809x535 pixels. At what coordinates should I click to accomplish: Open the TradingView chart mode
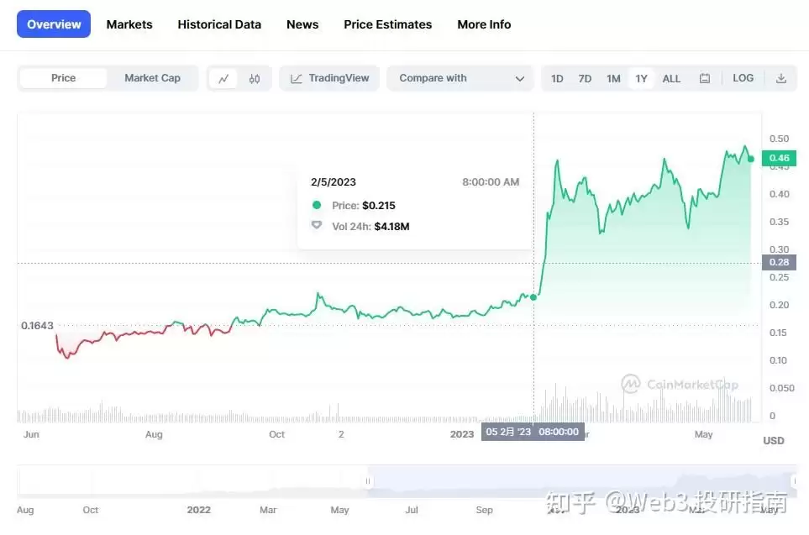click(x=328, y=77)
